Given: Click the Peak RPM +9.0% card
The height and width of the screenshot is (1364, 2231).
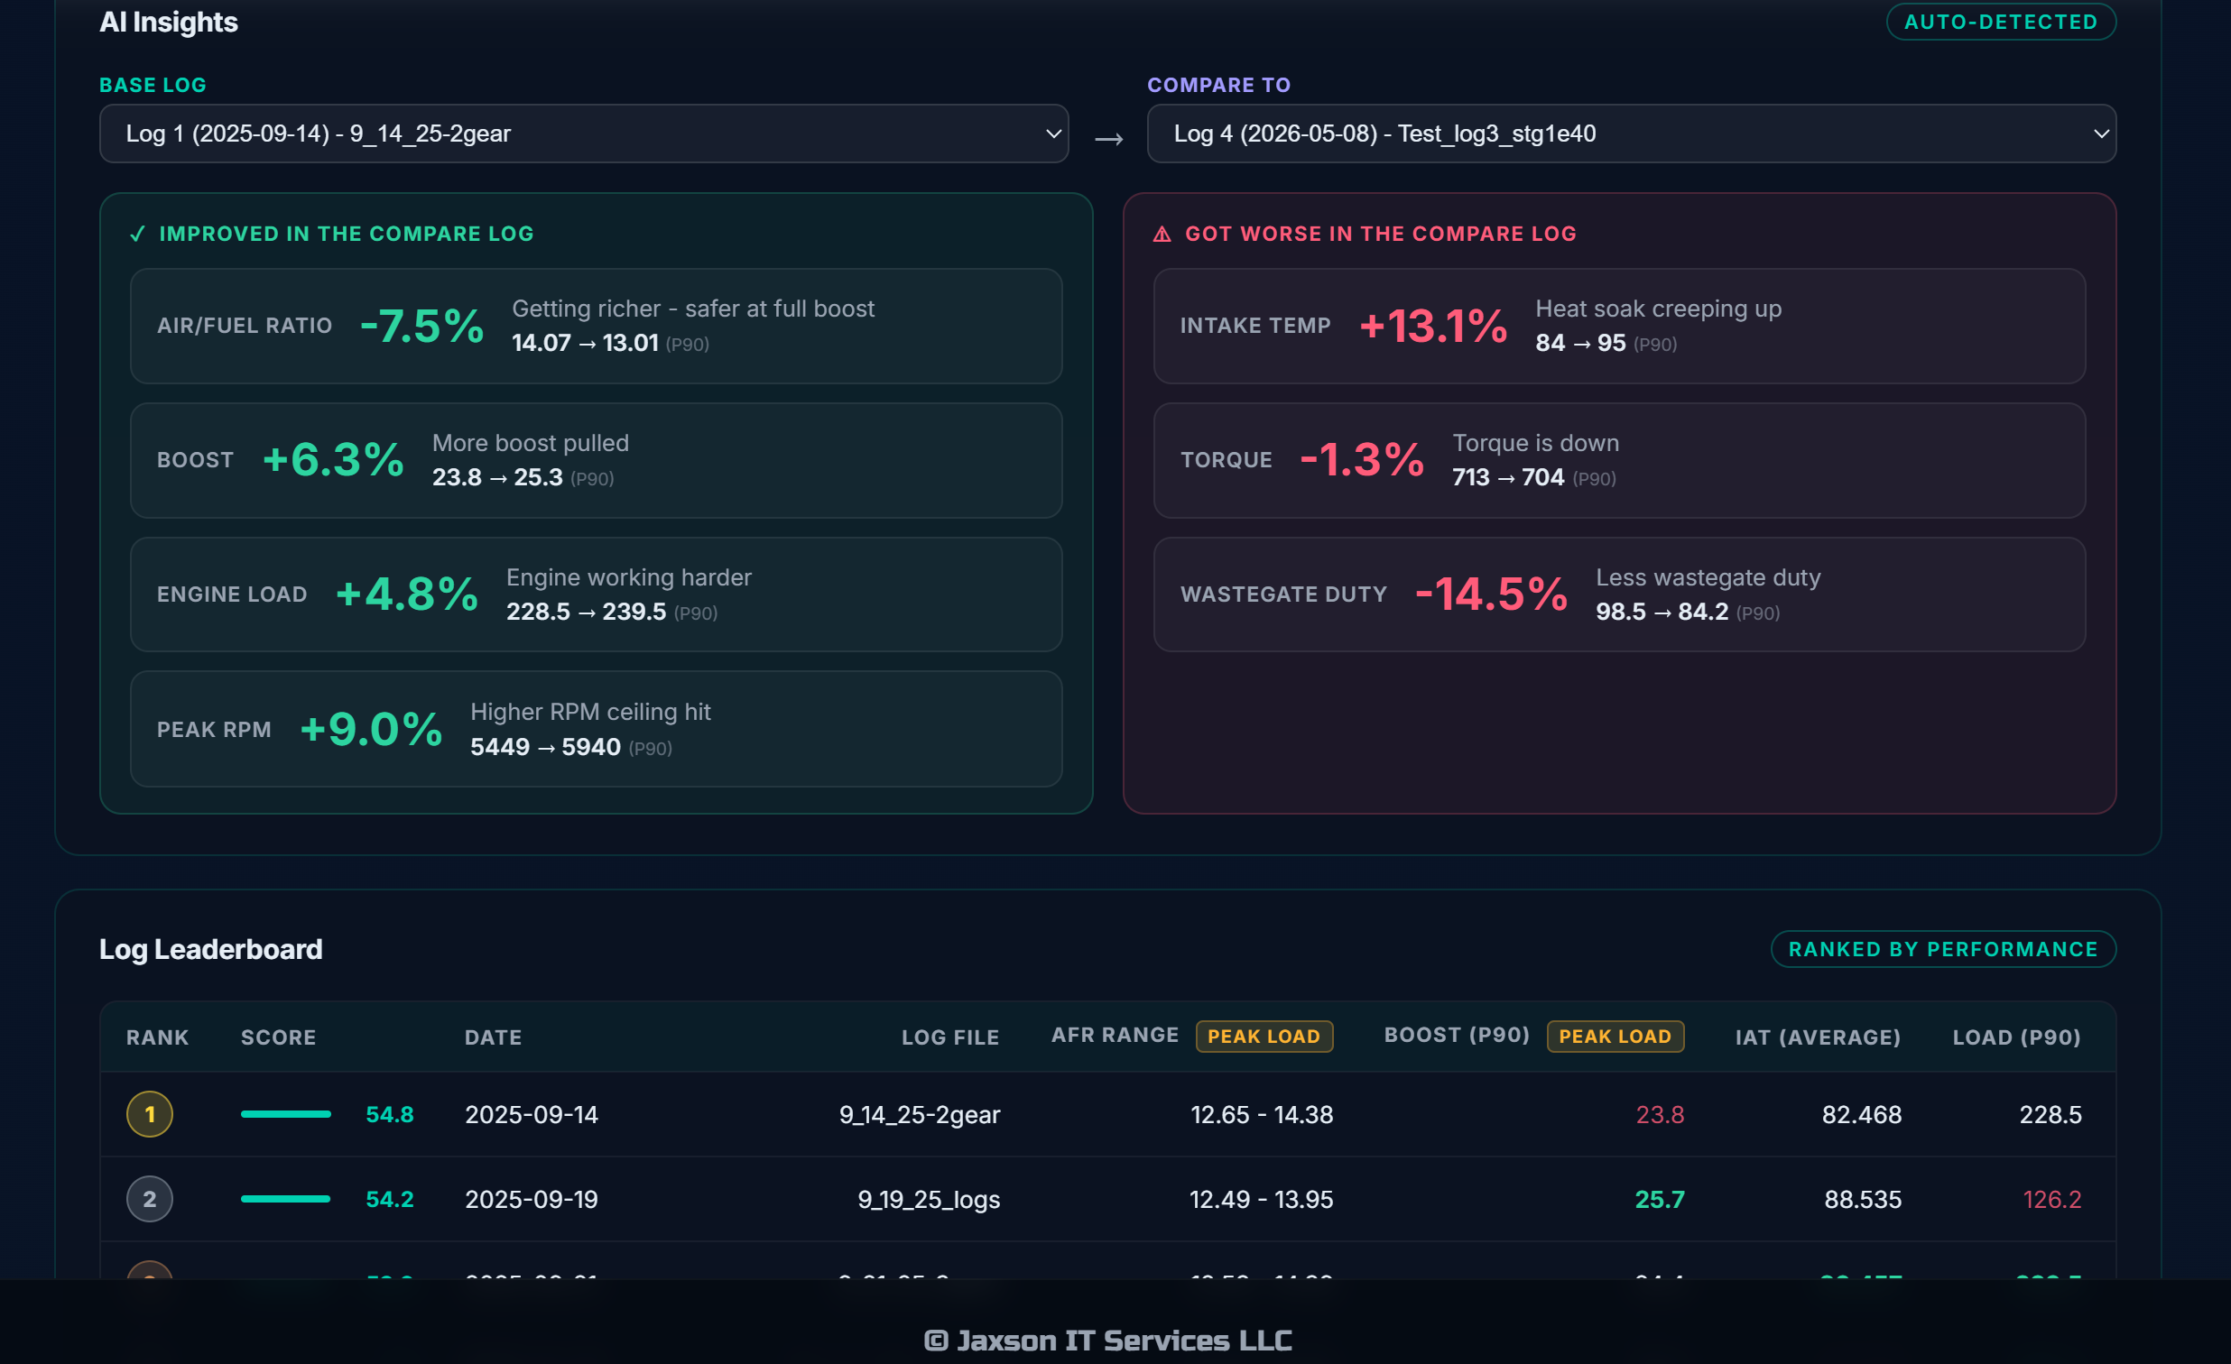Looking at the screenshot, I should point(596,730).
